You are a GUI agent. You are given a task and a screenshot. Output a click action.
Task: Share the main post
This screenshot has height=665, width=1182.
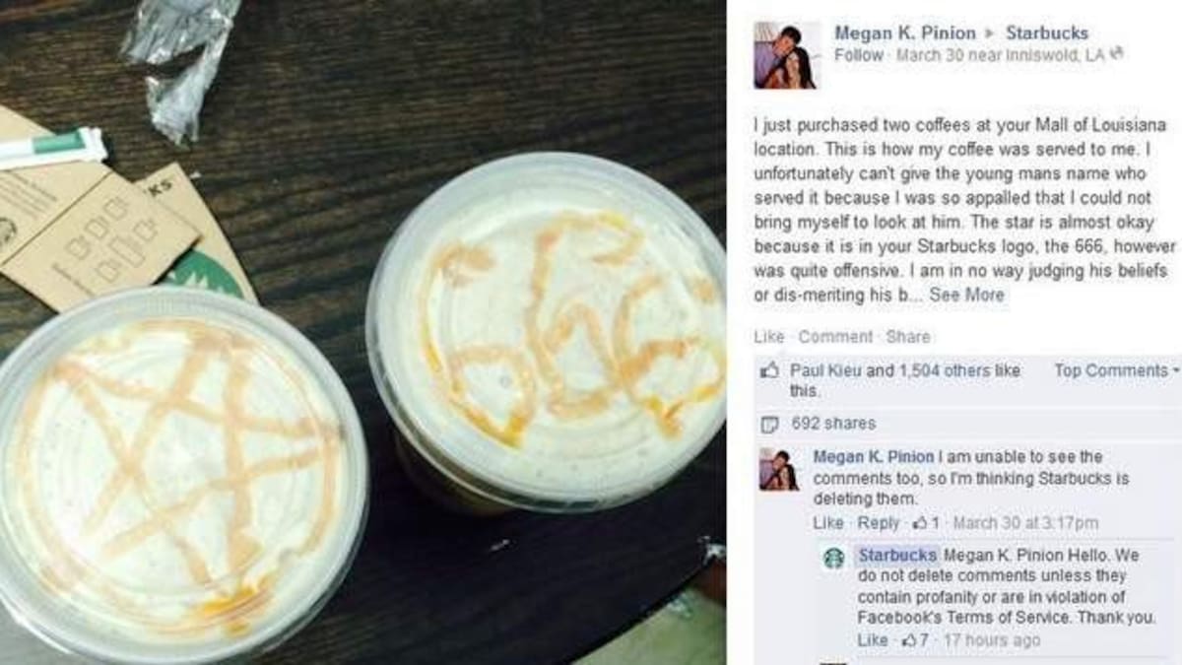(907, 337)
